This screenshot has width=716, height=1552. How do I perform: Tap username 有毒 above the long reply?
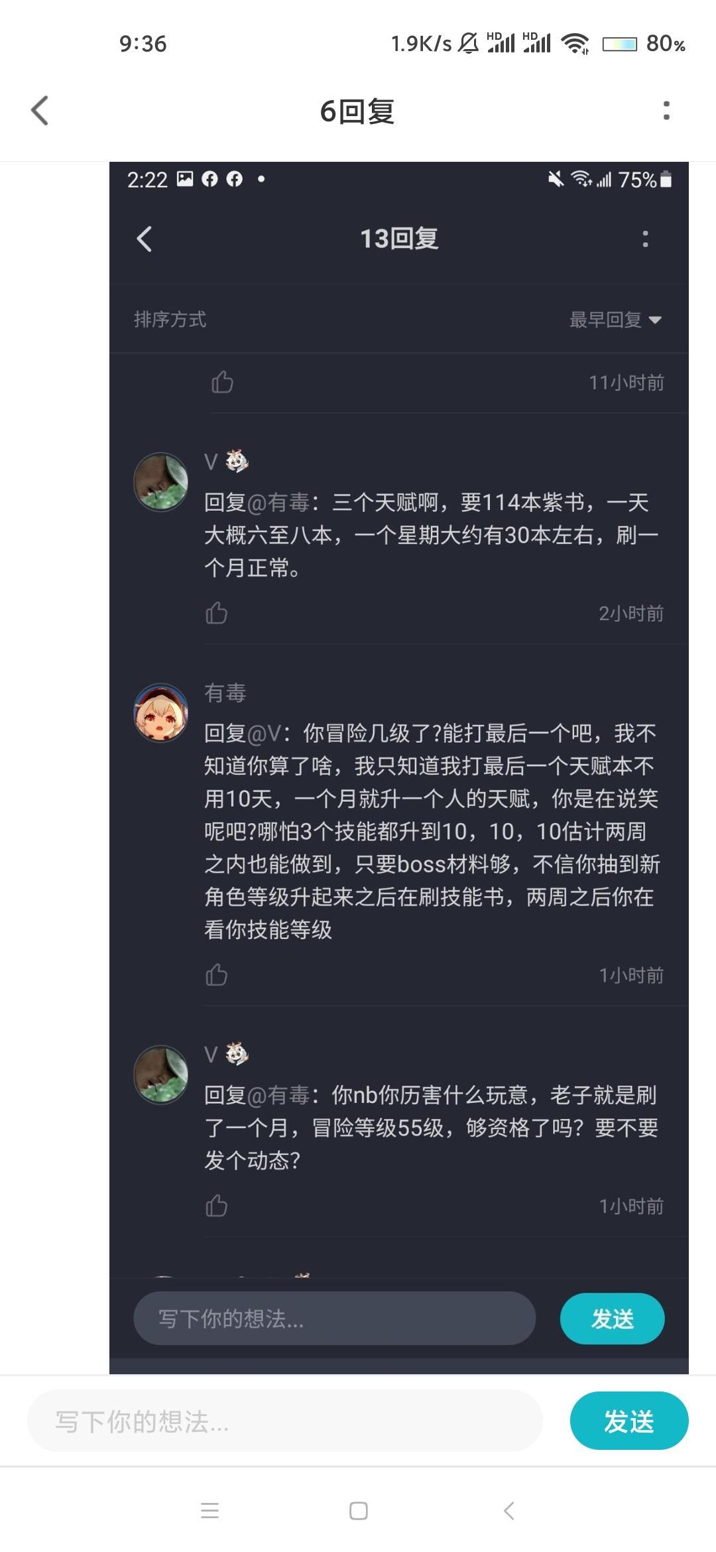coord(225,692)
